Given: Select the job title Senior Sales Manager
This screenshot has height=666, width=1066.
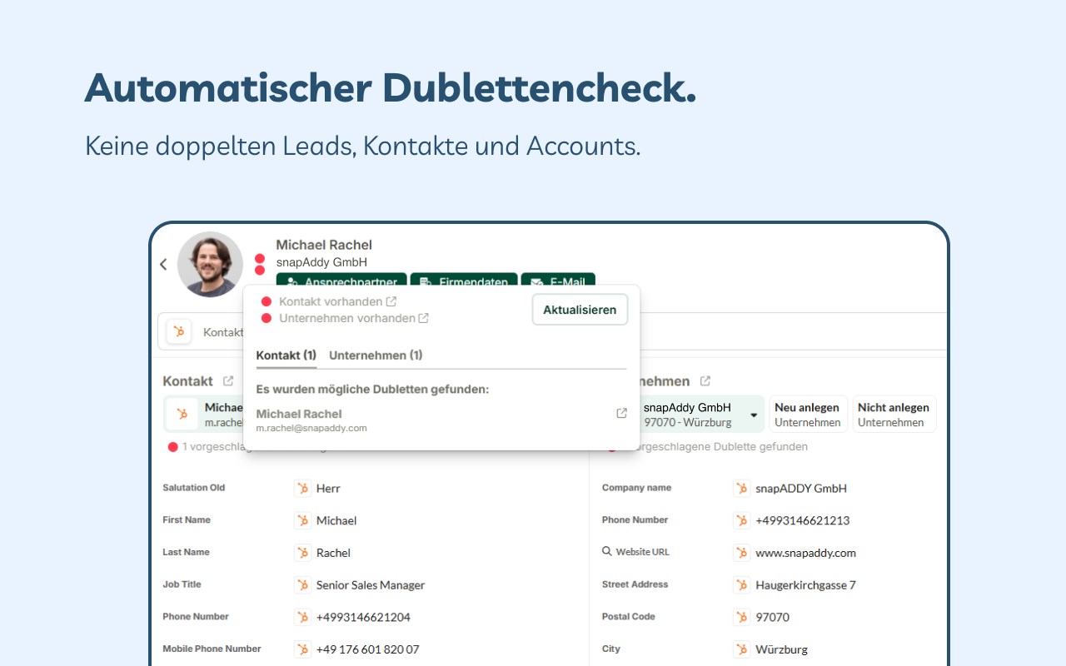Looking at the screenshot, I should (x=371, y=585).
